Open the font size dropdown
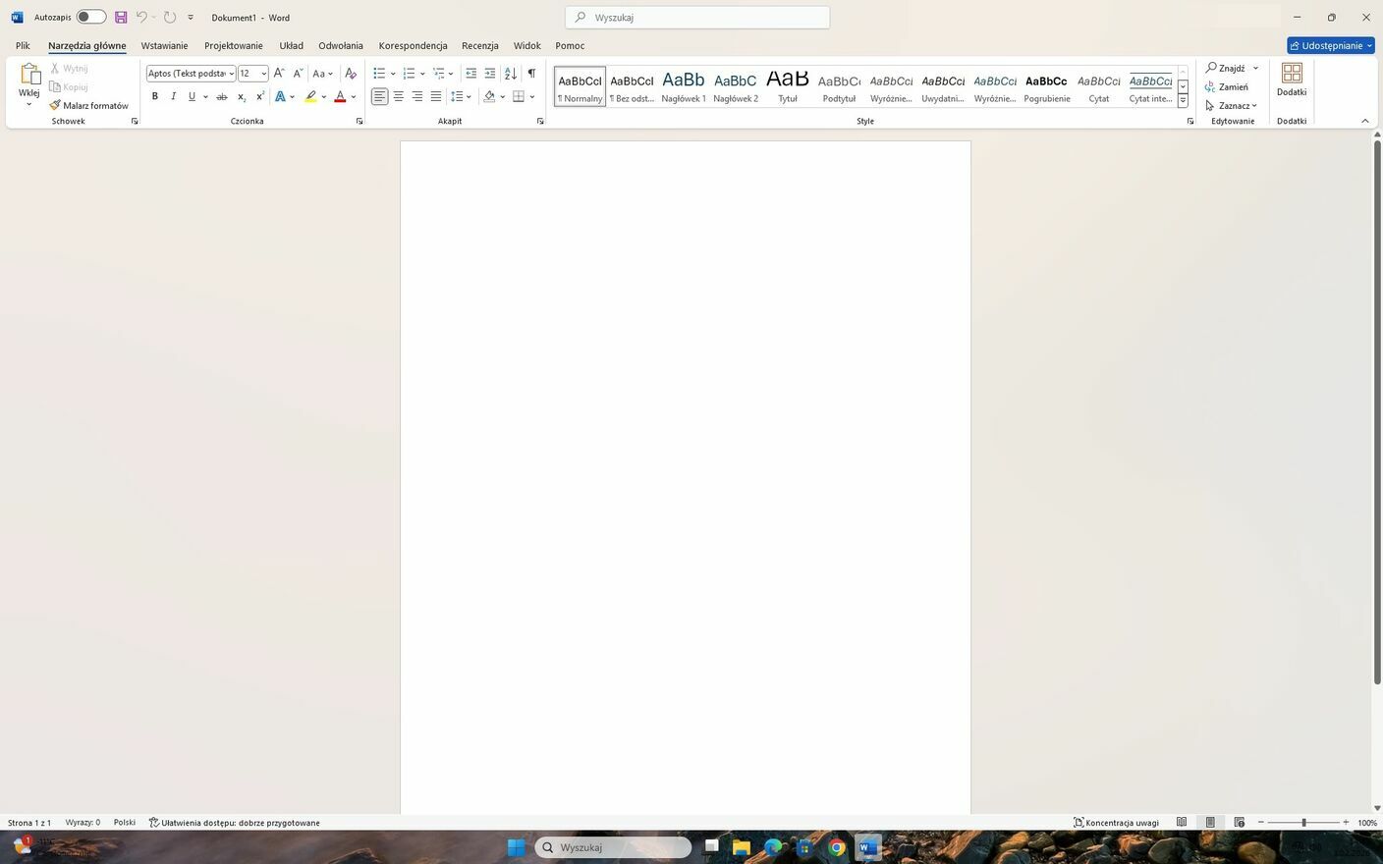This screenshot has width=1383, height=864. (x=264, y=74)
